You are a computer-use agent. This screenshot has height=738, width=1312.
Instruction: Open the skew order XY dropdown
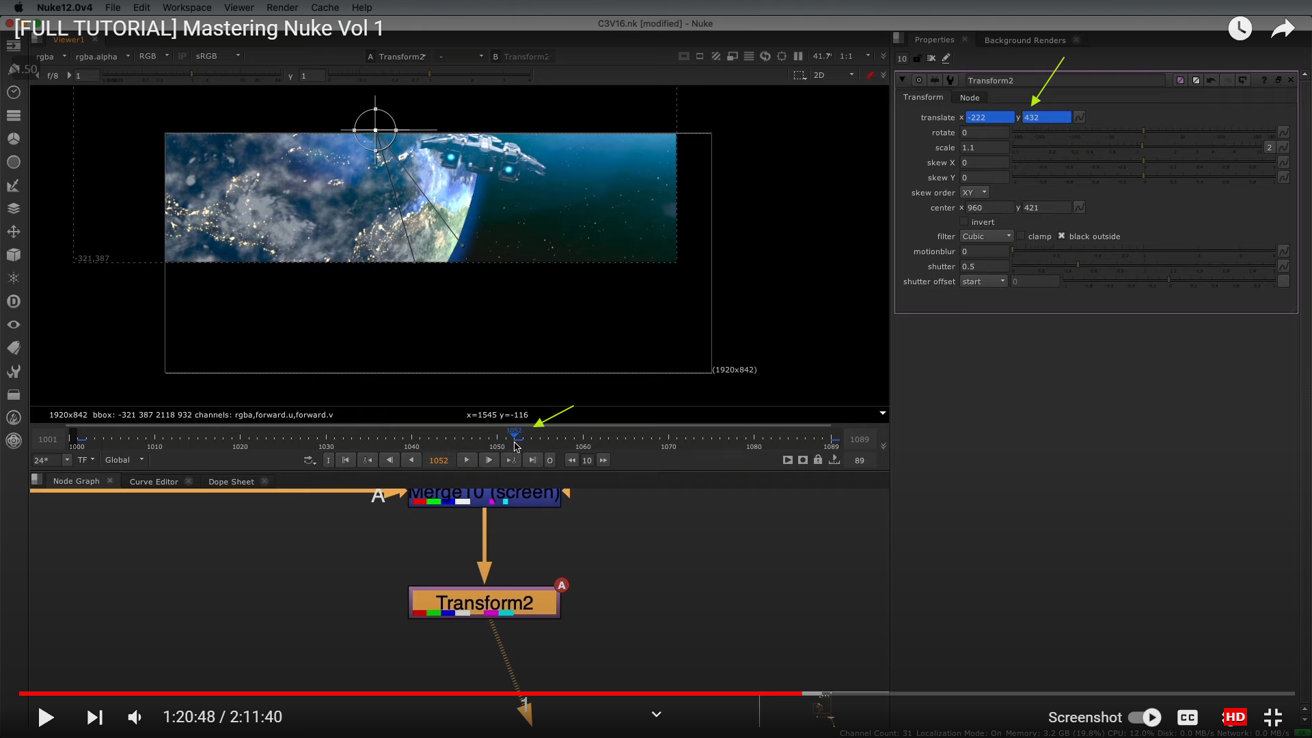pyautogui.click(x=974, y=193)
